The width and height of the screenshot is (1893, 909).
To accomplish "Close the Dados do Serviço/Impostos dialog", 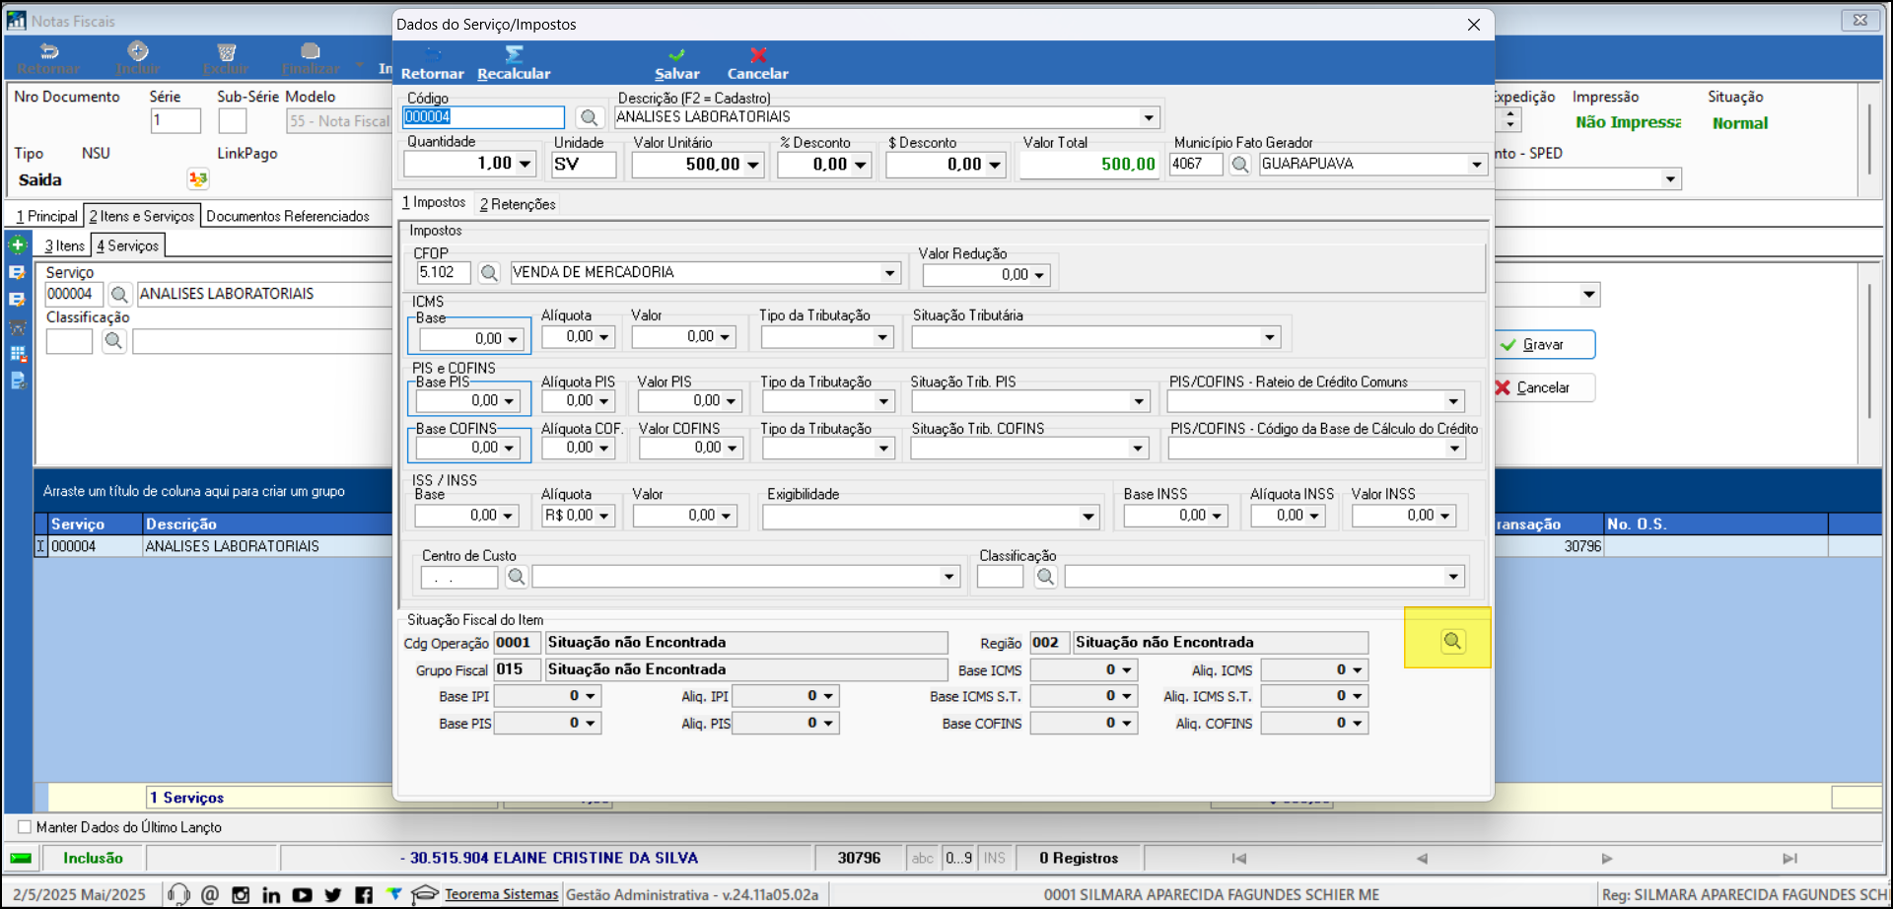I will pyautogui.click(x=1474, y=25).
